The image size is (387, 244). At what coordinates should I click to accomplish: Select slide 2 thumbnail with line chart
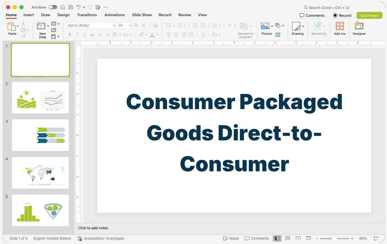tap(40, 98)
